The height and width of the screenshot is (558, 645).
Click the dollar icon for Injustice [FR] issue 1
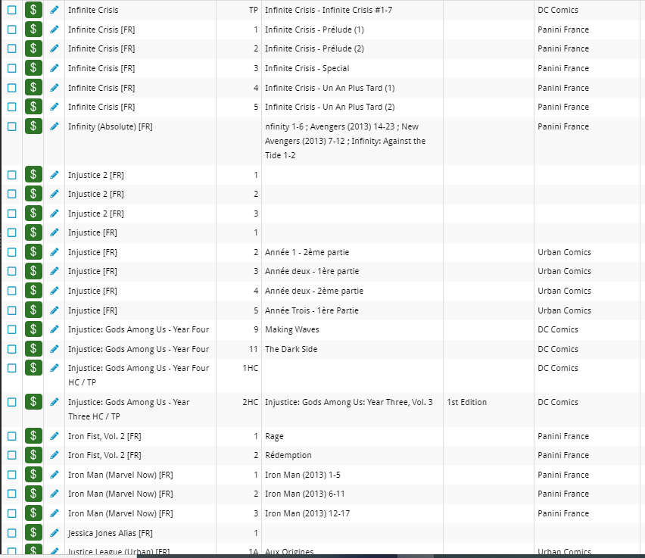[33, 232]
